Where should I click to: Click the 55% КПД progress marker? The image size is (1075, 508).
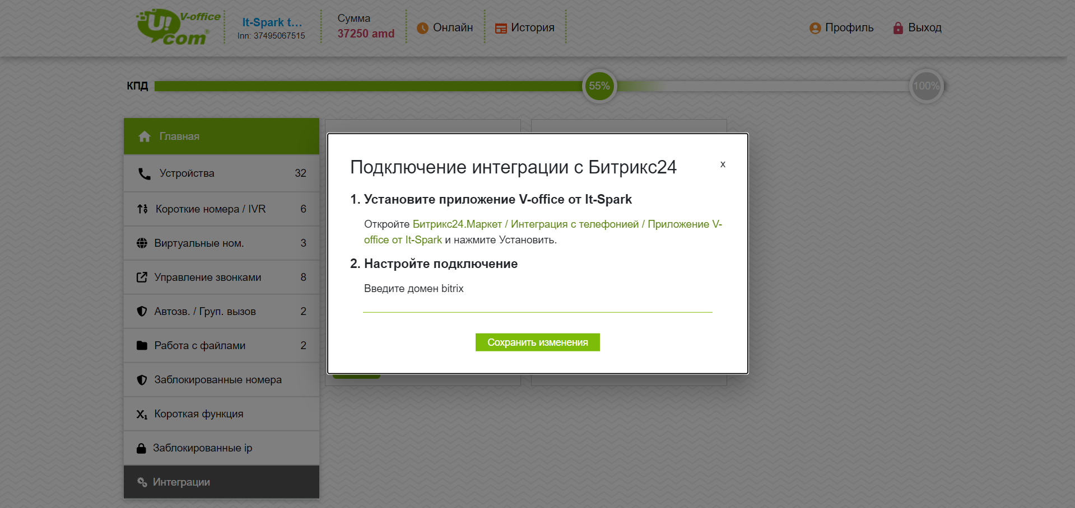599,86
